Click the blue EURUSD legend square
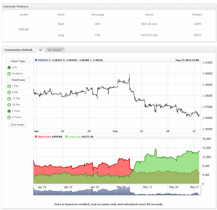Image resolution: width=217 pixels, height=210 pixels. click(x=36, y=60)
